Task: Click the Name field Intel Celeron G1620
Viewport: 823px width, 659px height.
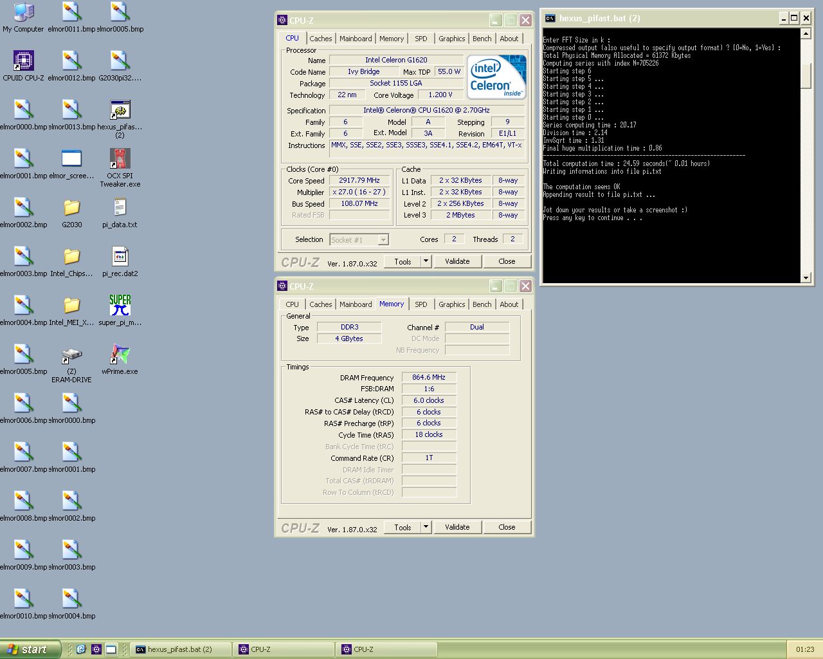Action: click(x=396, y=60)
